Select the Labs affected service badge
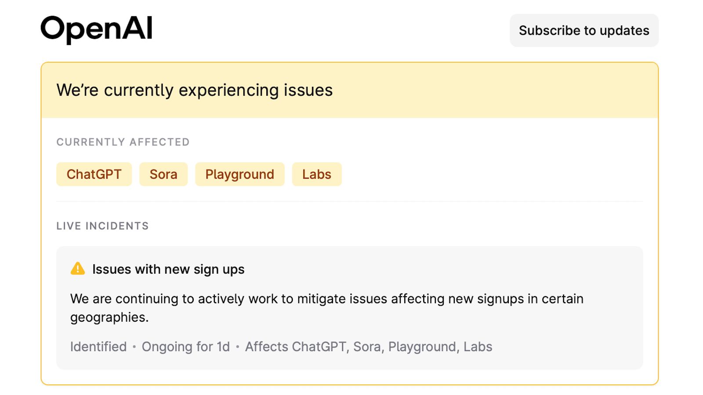The height and width of the screenshot is (395, 703). 317,174
